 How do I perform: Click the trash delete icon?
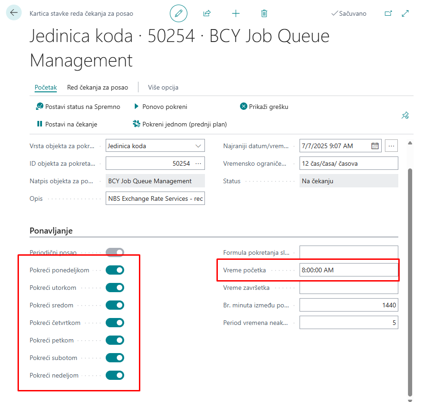pos(264,13)
